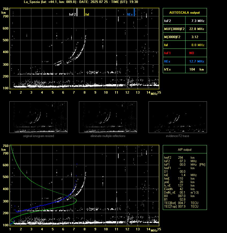This screenshot has width=227, height=233.
Task: Select the M(3000)F2 value '3.12'
Action: click(x=195, y=37)
